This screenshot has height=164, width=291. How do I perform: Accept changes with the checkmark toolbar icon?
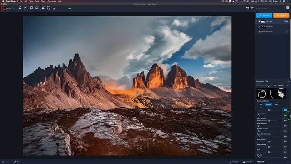click(25, 8)
